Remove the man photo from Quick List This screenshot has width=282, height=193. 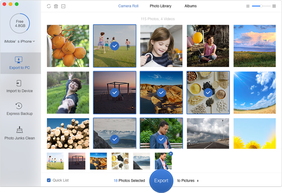click(x=171, y=154)
